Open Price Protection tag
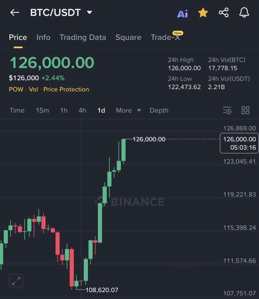The height and width of the screenshot is (299, 259). (66, 89)
